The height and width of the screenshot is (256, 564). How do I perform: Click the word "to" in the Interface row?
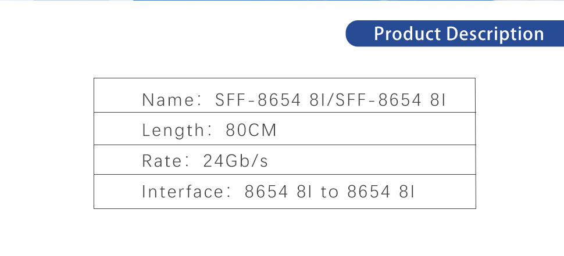coord(329,192)
